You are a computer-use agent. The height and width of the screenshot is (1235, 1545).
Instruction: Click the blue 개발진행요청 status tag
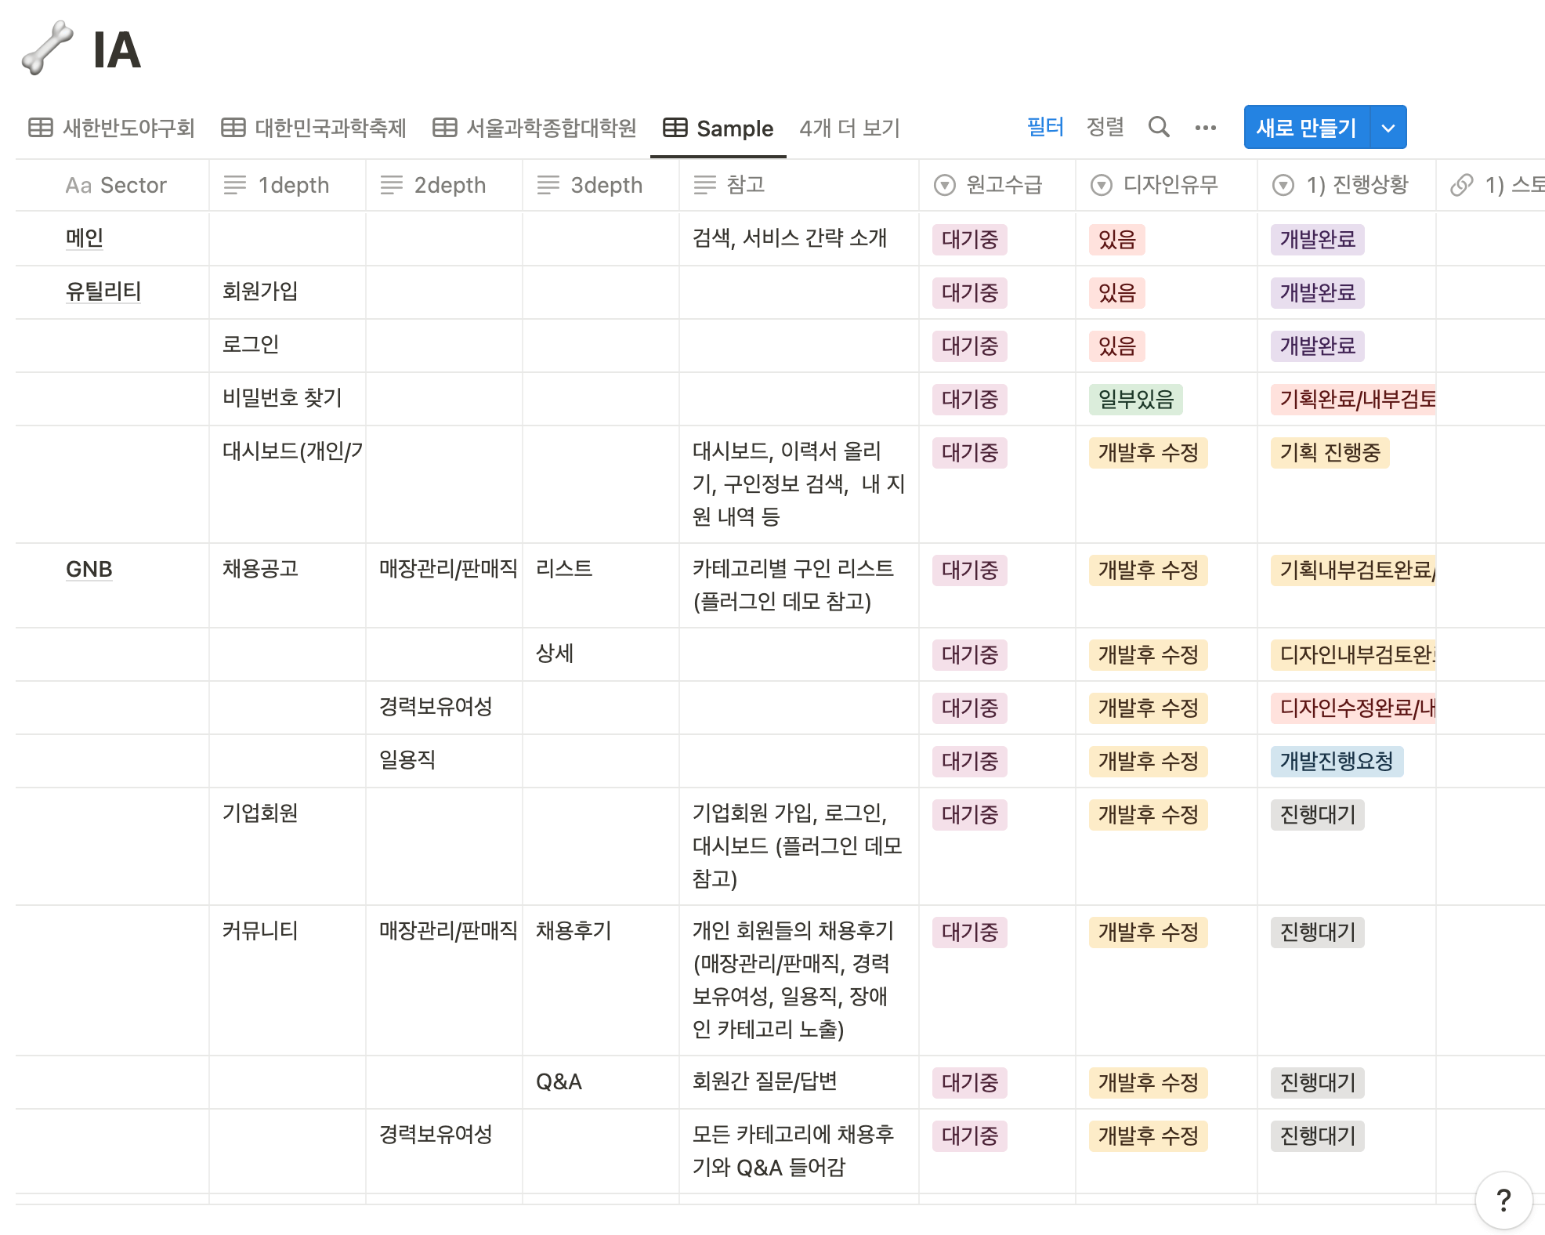[1336, 761]
